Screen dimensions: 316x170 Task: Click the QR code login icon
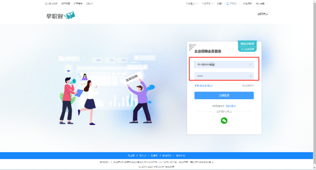click(x=192, y=47)
